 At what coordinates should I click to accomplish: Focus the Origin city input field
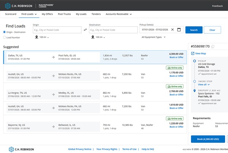(57, 30)
